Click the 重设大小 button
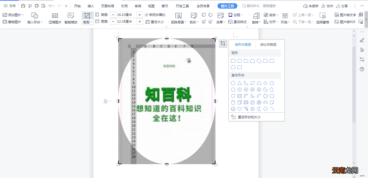Screen dimensions: 368x178 click(x=155, y=22)
